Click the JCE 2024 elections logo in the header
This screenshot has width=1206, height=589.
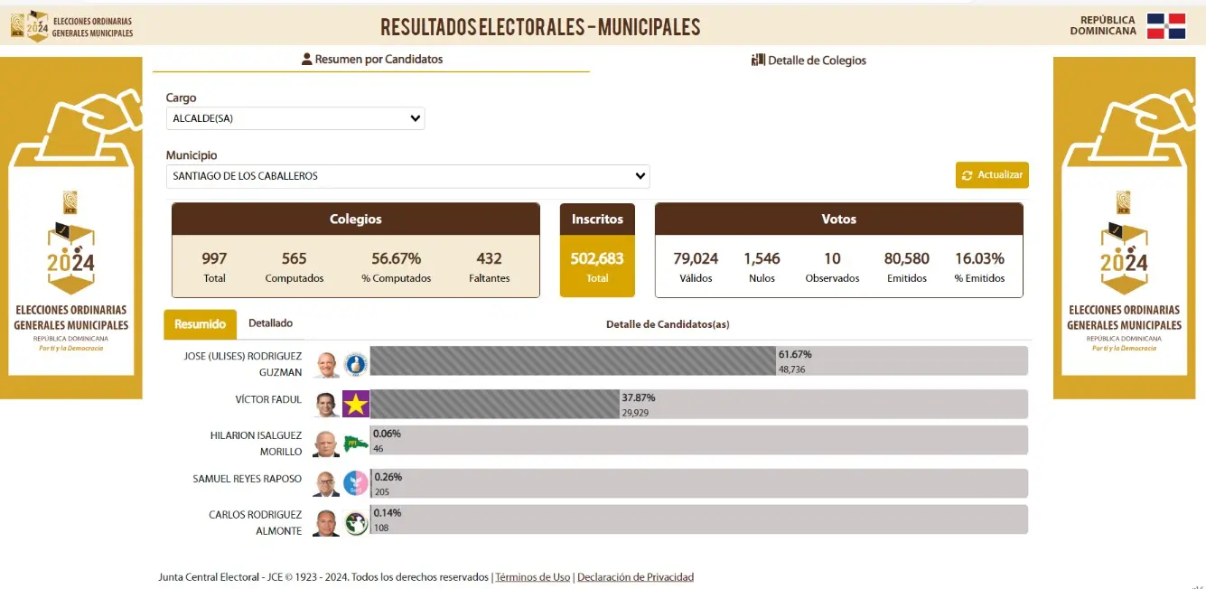click(28, 23)
